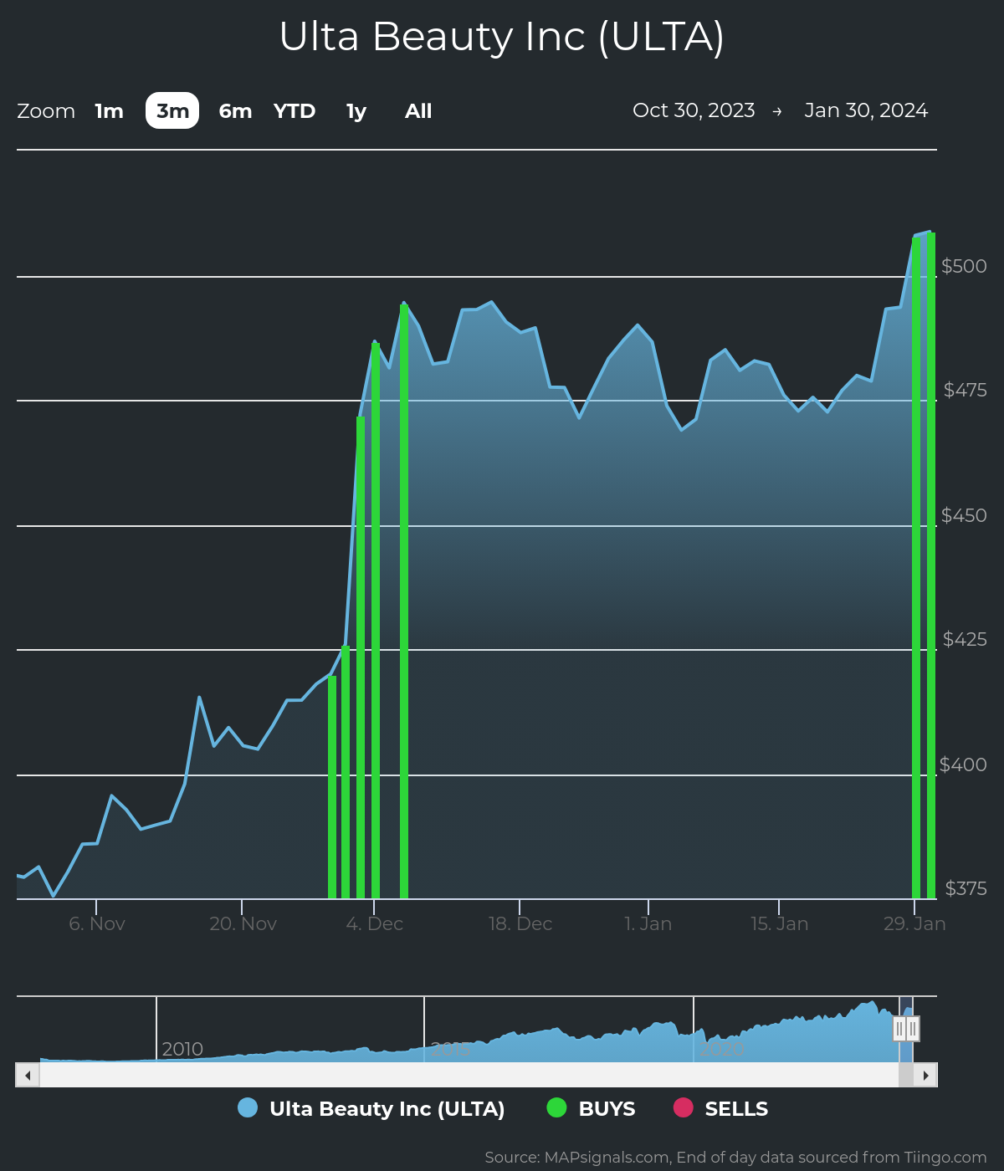Click the 20. Nov date axis label
The height and width of the screenshot is (1171, 1004).
click(x=243, y=923)
